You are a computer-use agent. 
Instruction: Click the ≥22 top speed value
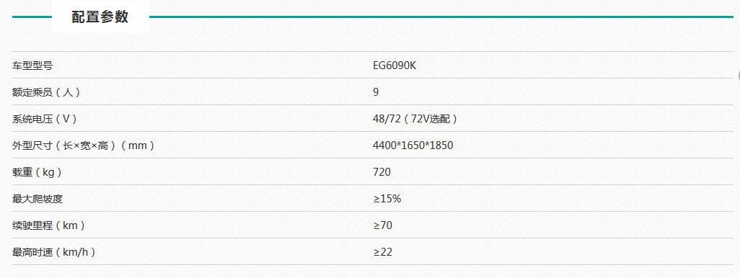point(383,253)
